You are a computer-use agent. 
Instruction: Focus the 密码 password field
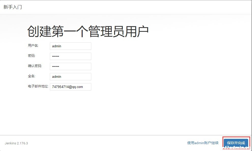click(70, 56)
